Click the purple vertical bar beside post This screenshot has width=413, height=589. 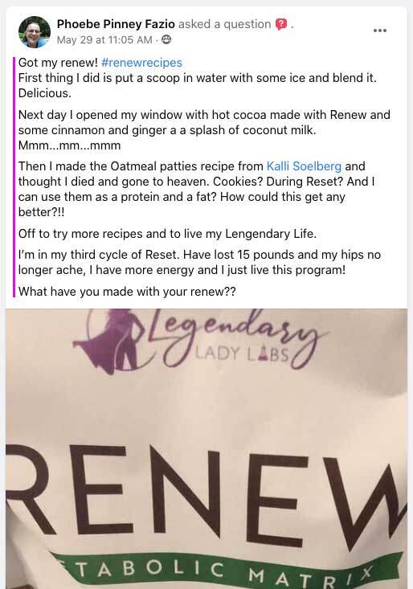pos(14,177)
